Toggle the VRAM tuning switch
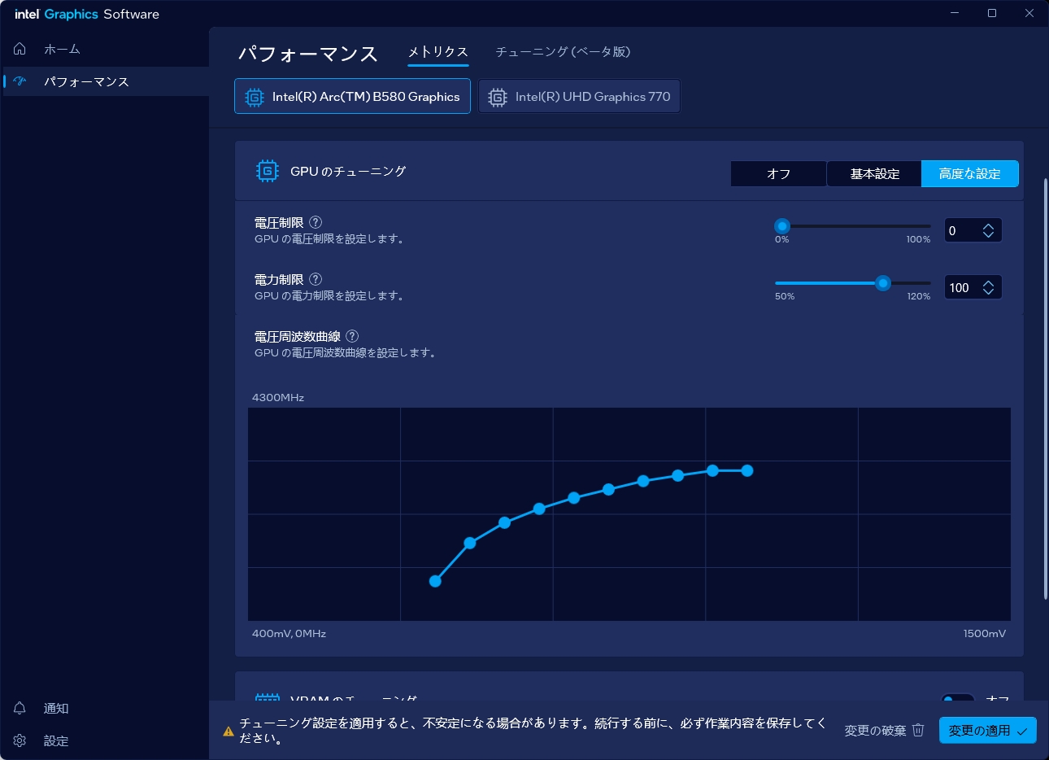 [x=957, y=699]
